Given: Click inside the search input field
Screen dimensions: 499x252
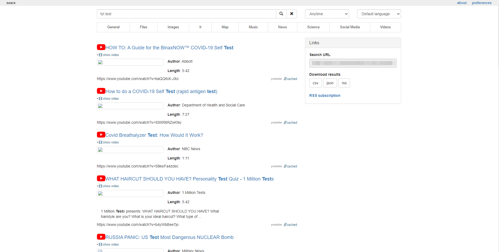Looking at the screenshot, I should point(186,14).
